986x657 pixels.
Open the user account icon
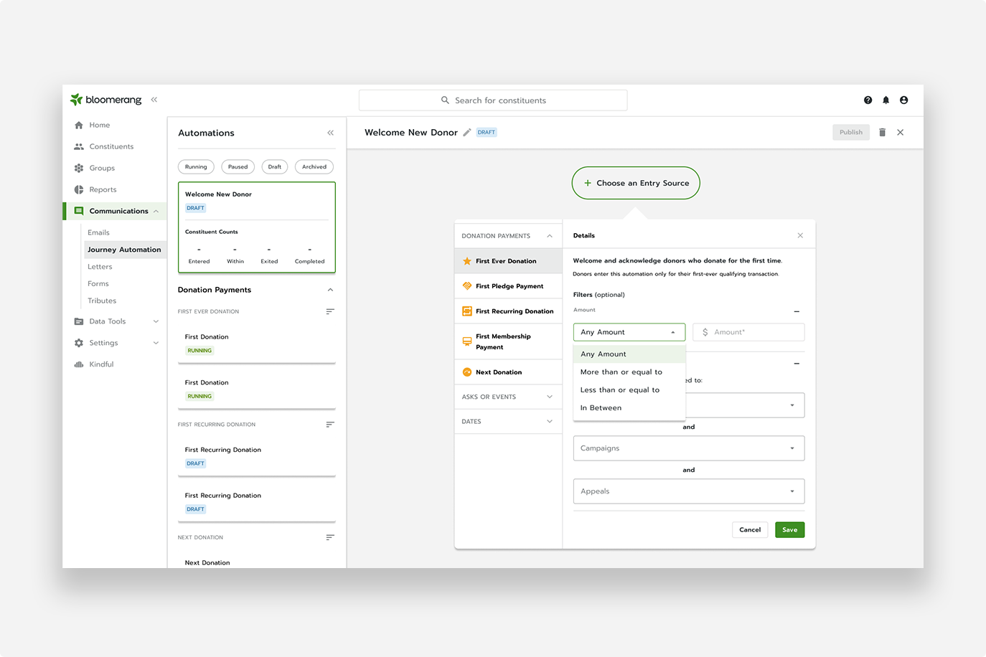coord(903,100)
